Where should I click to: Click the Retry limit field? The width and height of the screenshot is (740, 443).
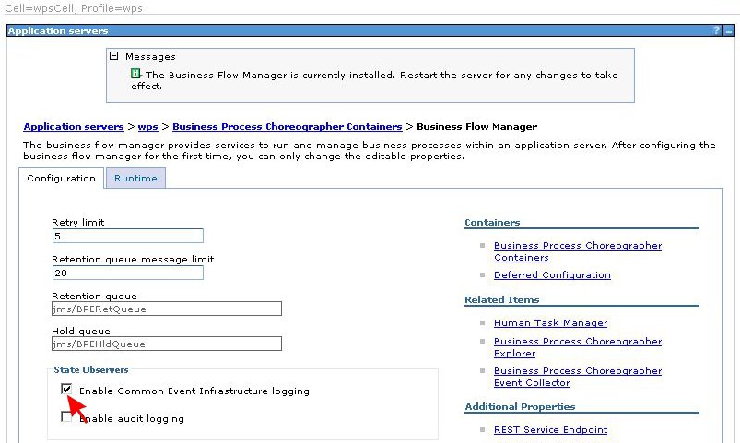pos(127,236)
